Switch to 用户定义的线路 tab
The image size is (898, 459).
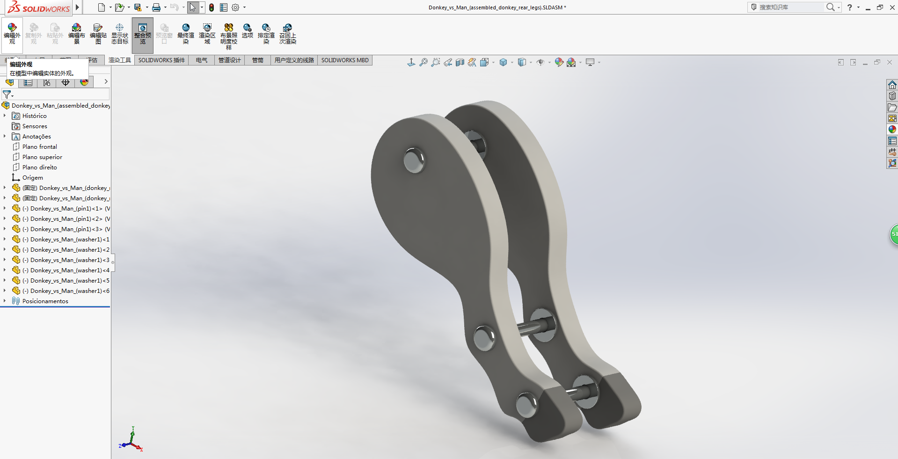(294, 60)
